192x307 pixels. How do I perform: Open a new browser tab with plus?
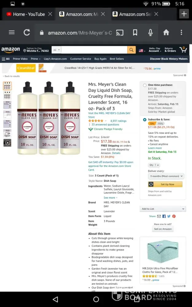(184, 14)
